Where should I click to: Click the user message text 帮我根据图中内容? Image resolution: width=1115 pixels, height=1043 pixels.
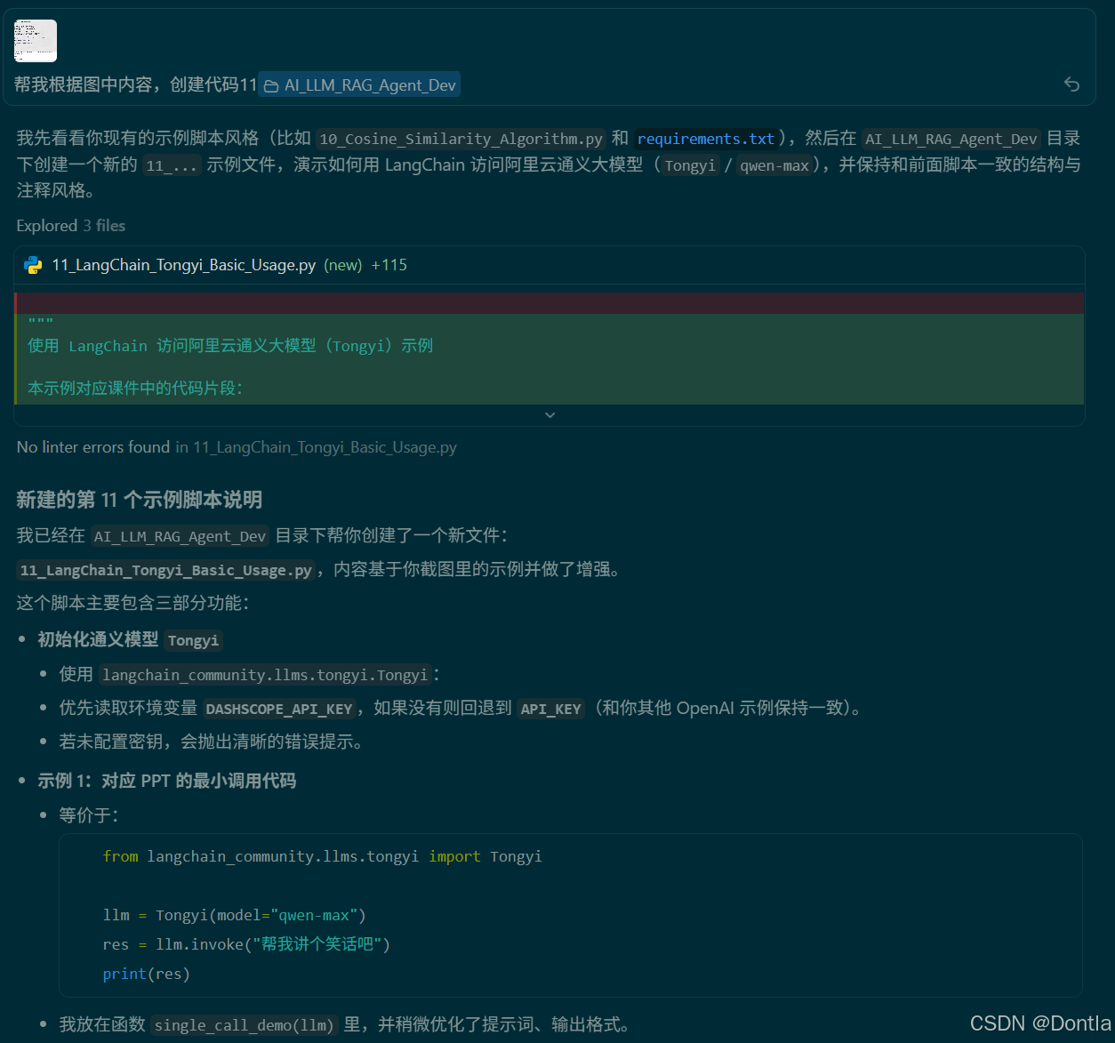[135, 84]
